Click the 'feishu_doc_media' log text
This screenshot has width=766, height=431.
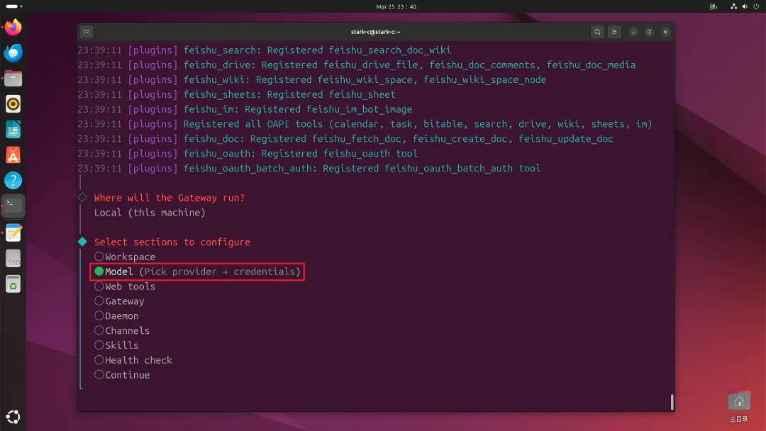(591, 65)
